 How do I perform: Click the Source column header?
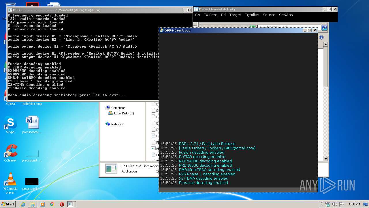pos(269,15)
